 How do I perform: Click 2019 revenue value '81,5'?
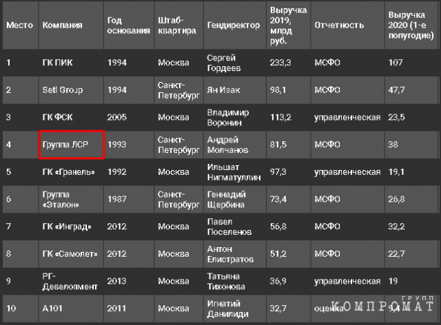[278, 145]
